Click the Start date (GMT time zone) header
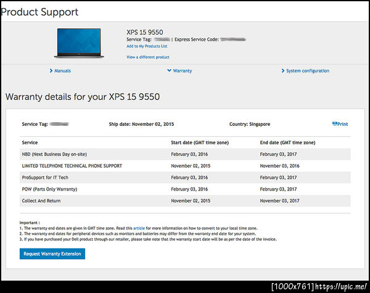 (200, 142)
